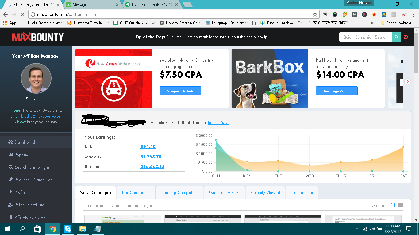
Task: Click the SQ extension icon
Action: (345, 14)
